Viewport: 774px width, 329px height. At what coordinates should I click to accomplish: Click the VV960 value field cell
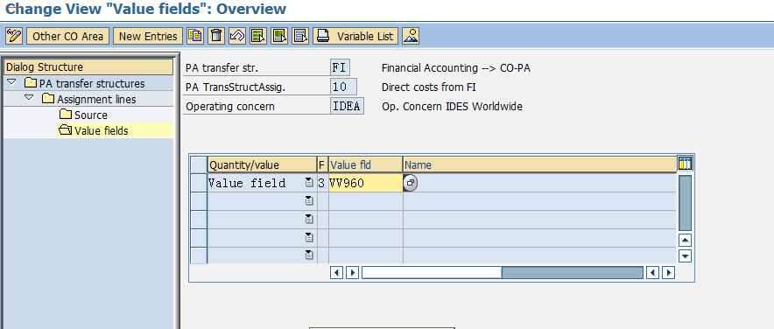coord(365,183)
